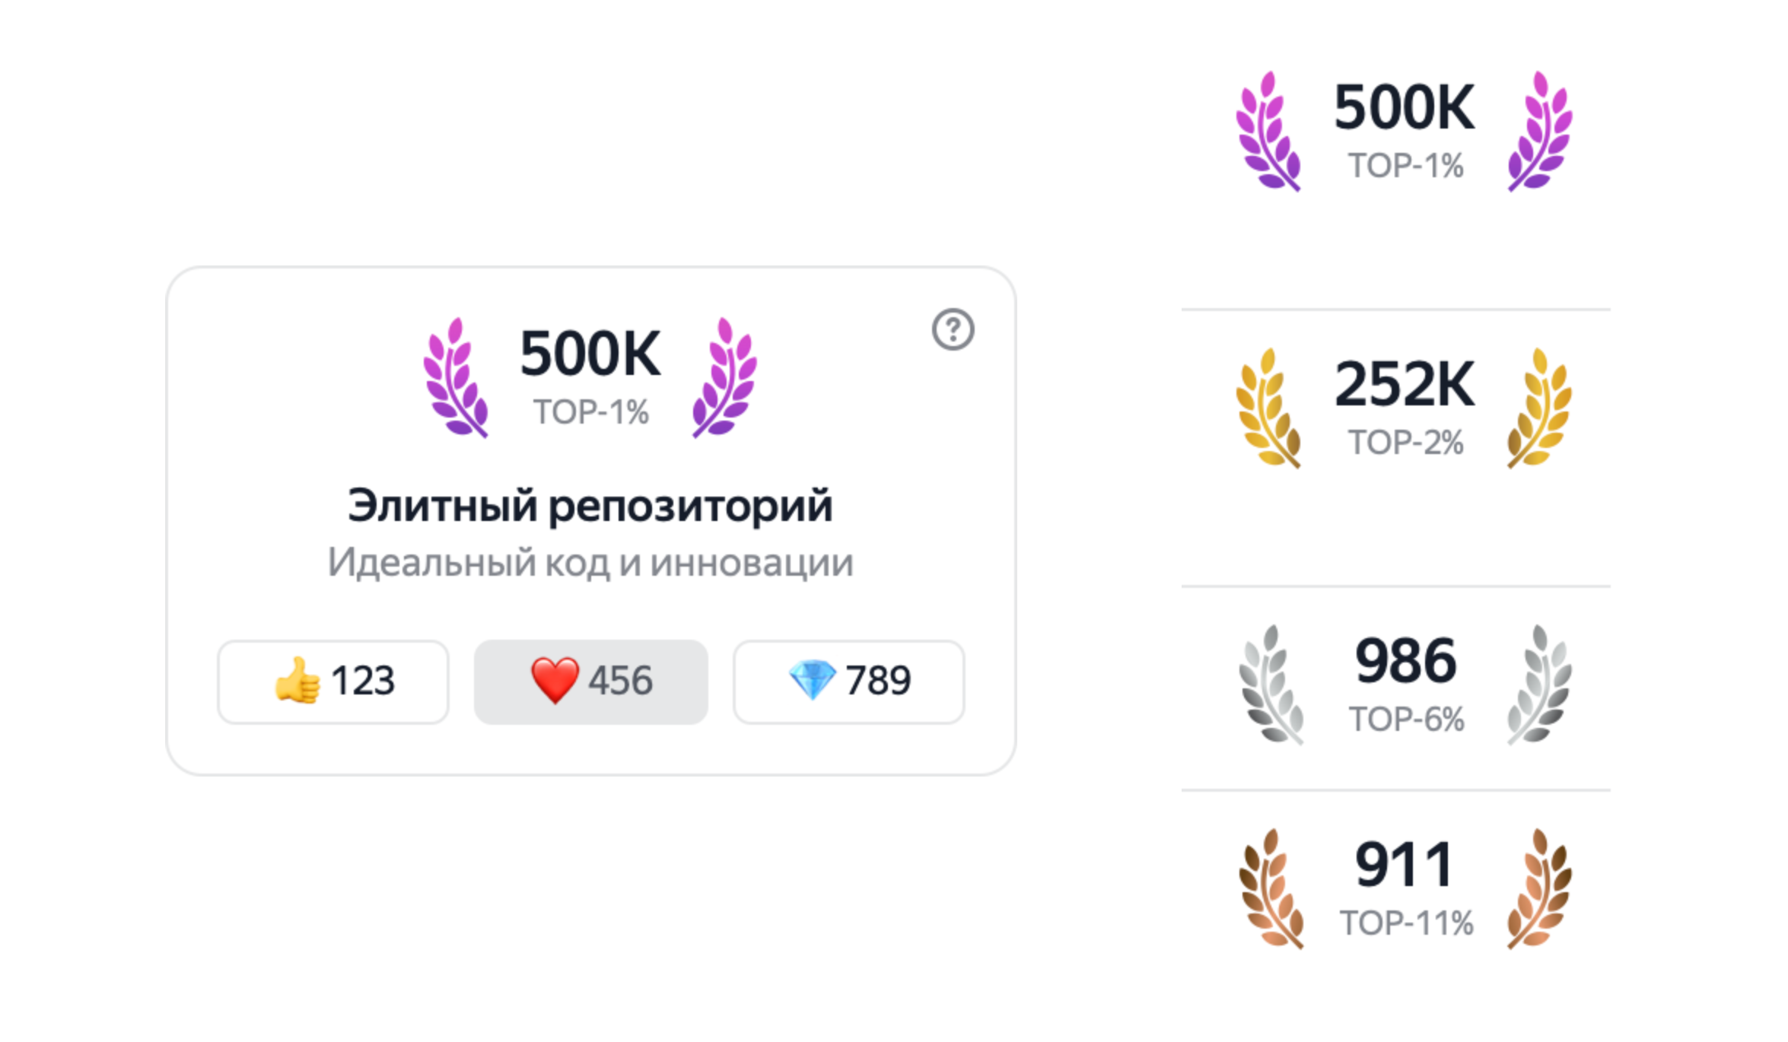Select the 252K rating number

point(1405,385)
